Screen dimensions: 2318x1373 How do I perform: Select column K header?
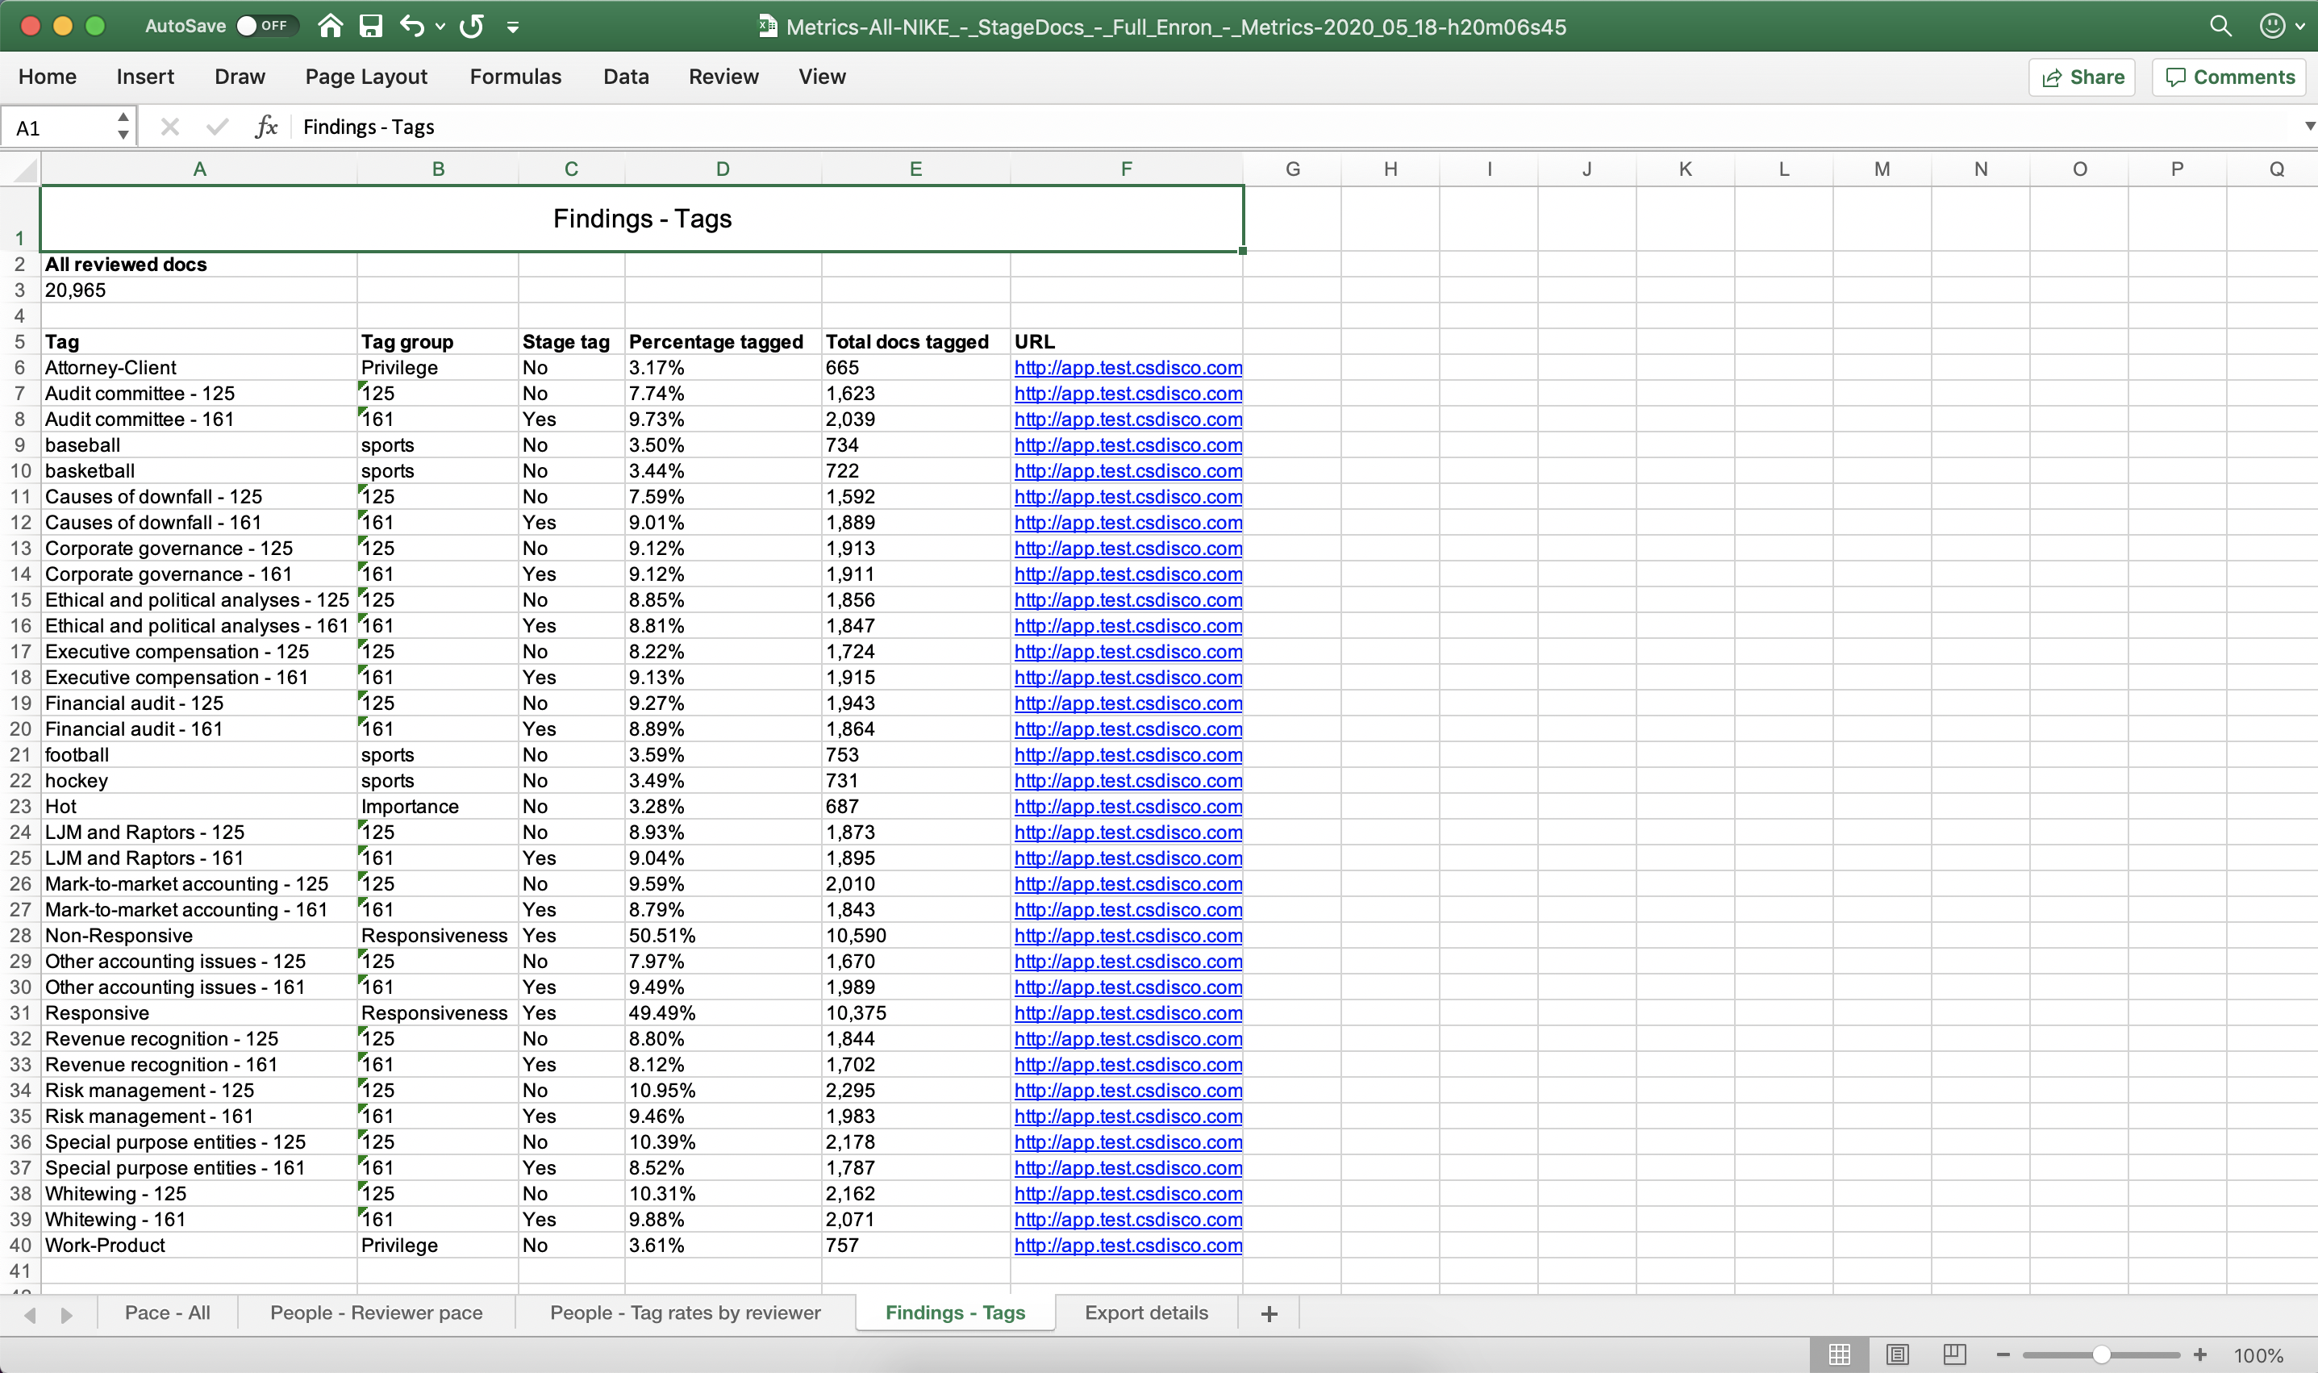point(1686,169)
